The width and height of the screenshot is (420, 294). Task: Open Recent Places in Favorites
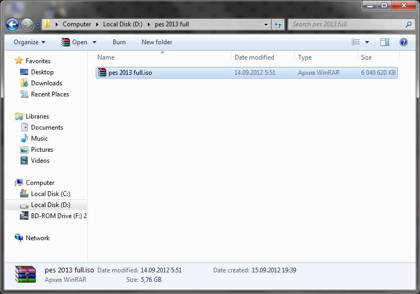[x=50, y=94]
